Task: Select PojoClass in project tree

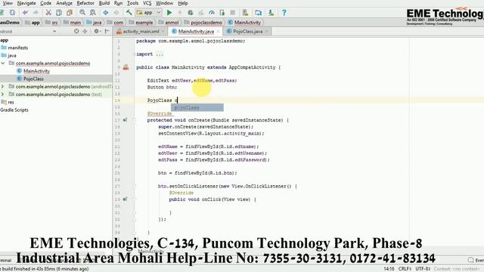Action: 33,79
